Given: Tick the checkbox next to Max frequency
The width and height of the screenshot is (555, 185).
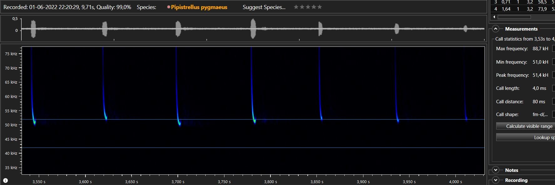Looking at the screenshot, I should pyautogui.click(x=553, y=49).
